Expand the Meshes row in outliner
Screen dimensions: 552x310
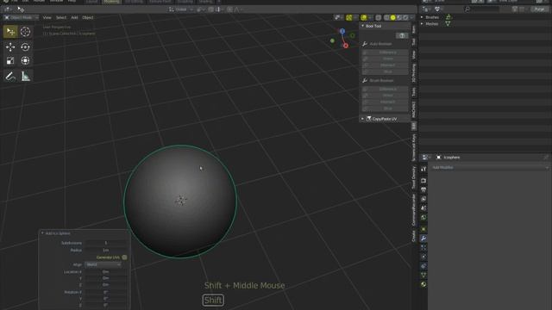click(422, 24)
